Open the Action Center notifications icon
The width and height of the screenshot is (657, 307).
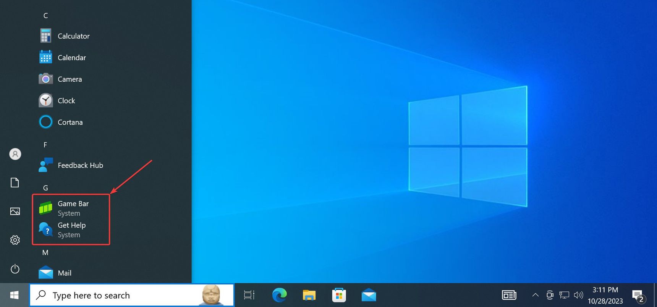[638, 296]
